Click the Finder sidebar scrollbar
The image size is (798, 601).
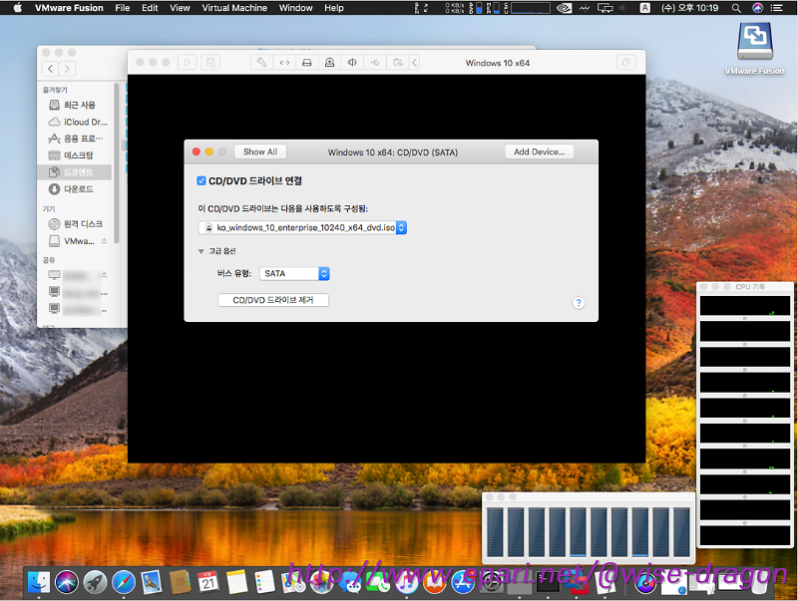117,162
